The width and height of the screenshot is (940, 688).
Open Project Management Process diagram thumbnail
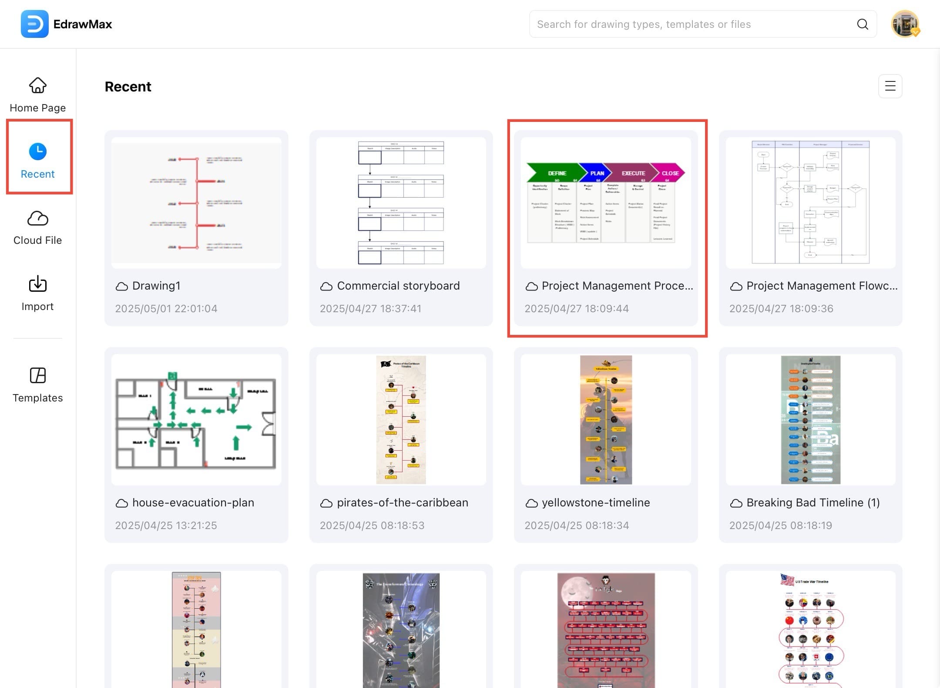(x=605, y=203)
